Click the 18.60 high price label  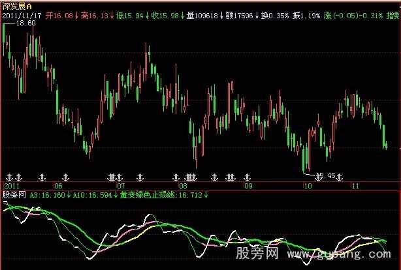[26, 23]
